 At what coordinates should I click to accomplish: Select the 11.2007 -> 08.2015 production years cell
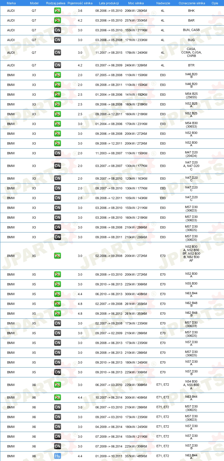(109, 53)
